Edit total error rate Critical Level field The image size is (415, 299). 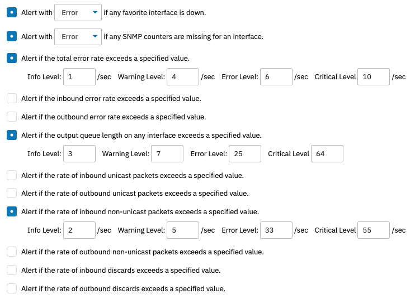(x=374, y=77)
